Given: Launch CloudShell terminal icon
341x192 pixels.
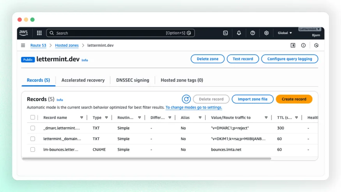Looking at the screenshot, I should coord(226,33).
